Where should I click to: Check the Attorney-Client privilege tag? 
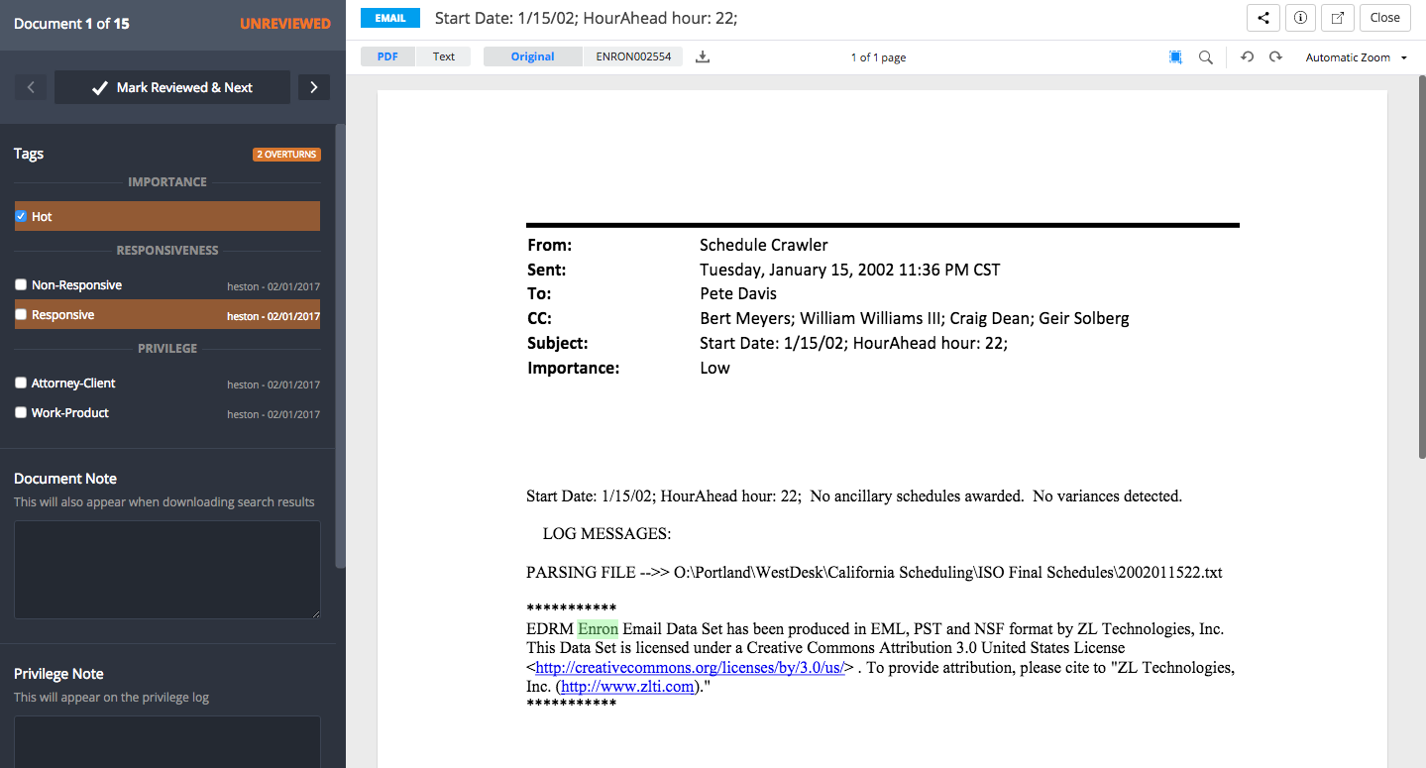click(x=21, y=383)
